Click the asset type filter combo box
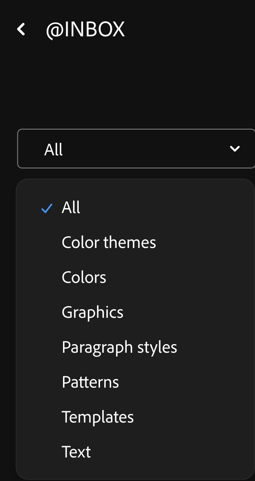This screenshot has width=255, height=481. (x=135, y=149)
